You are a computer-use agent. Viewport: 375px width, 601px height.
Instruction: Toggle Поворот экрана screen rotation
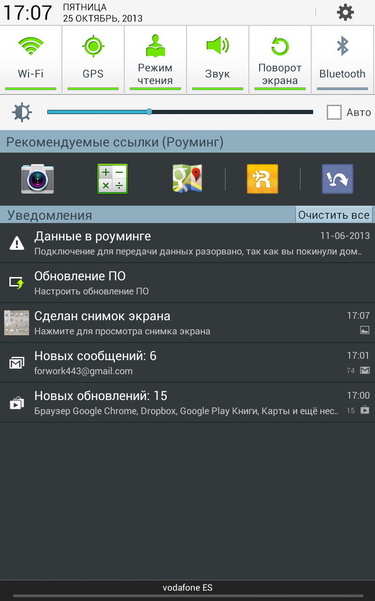(x=280, y=60)
